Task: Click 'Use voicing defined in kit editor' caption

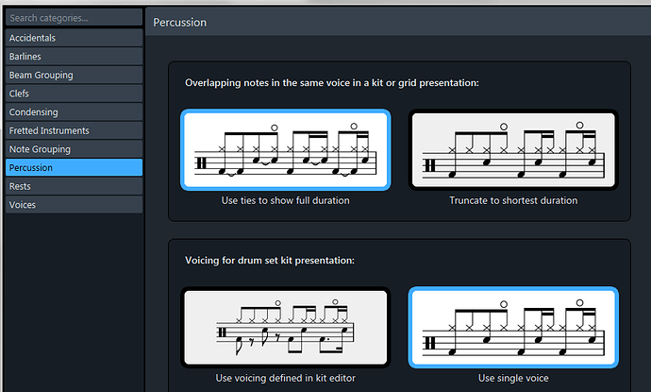Action: (285, 378)
